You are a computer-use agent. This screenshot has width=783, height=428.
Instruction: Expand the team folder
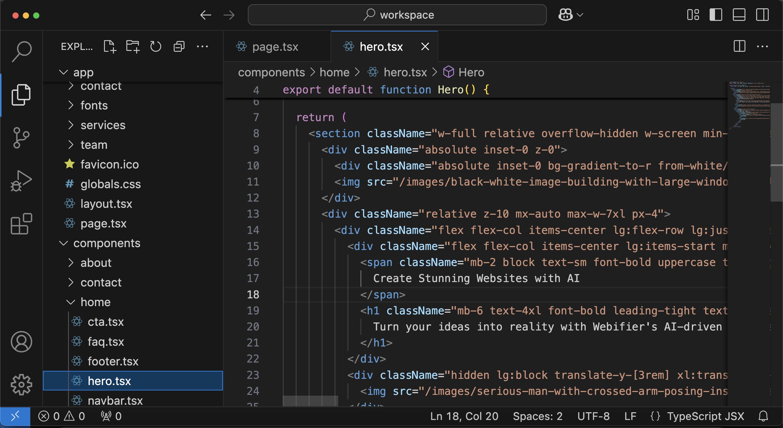[133, 145]
